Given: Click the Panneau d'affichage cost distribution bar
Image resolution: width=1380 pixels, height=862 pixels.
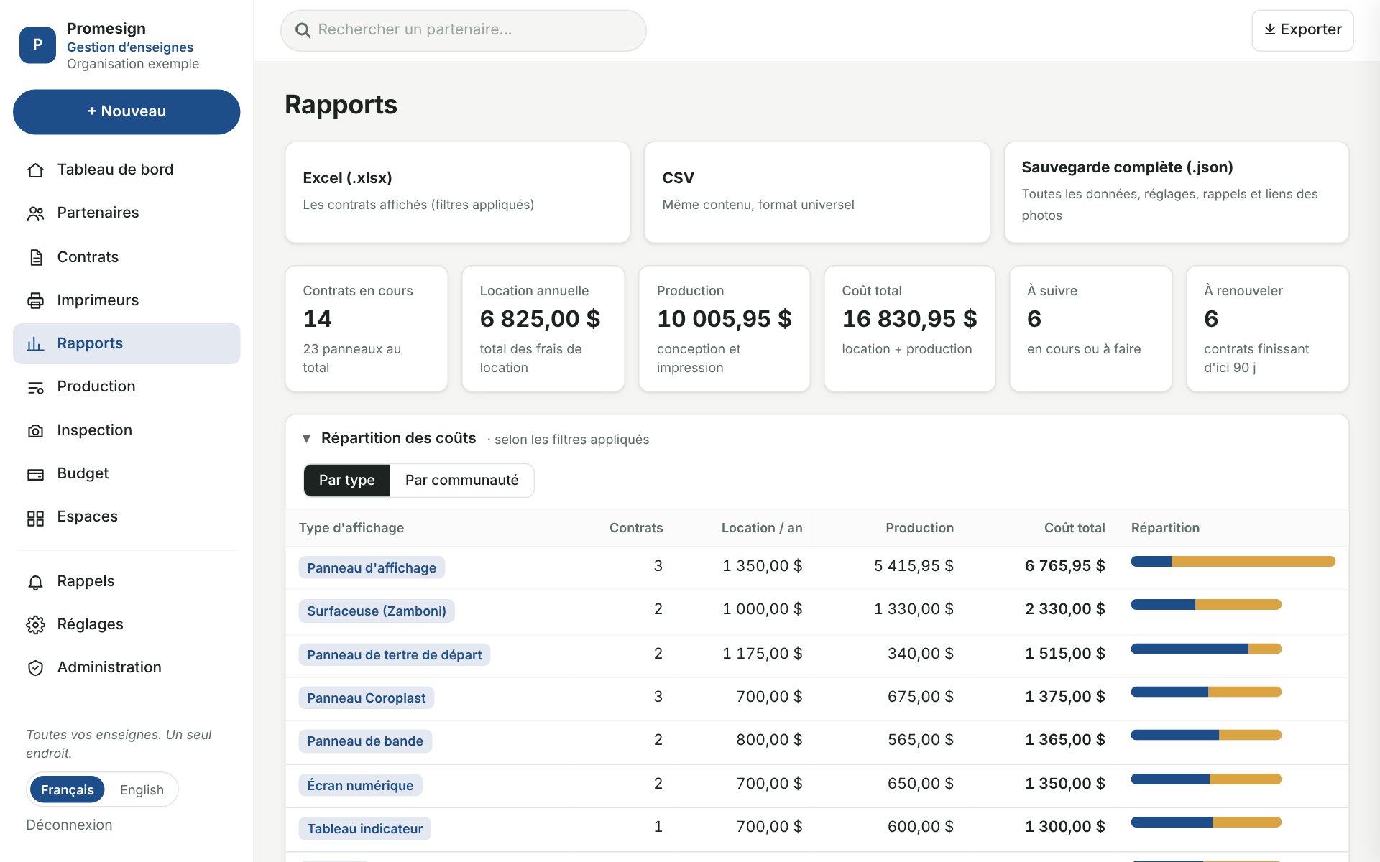Looking at the screenshot, I should pos(1233,561).
